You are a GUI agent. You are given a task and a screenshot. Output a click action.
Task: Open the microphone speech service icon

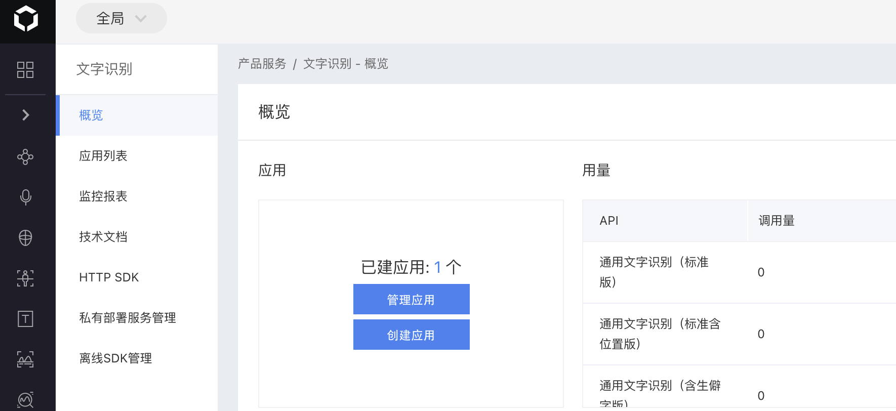(x=25, y=197)
